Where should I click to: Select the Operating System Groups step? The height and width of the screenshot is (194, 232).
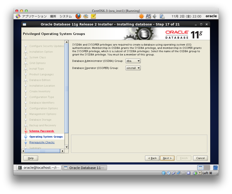pos(46,137)
